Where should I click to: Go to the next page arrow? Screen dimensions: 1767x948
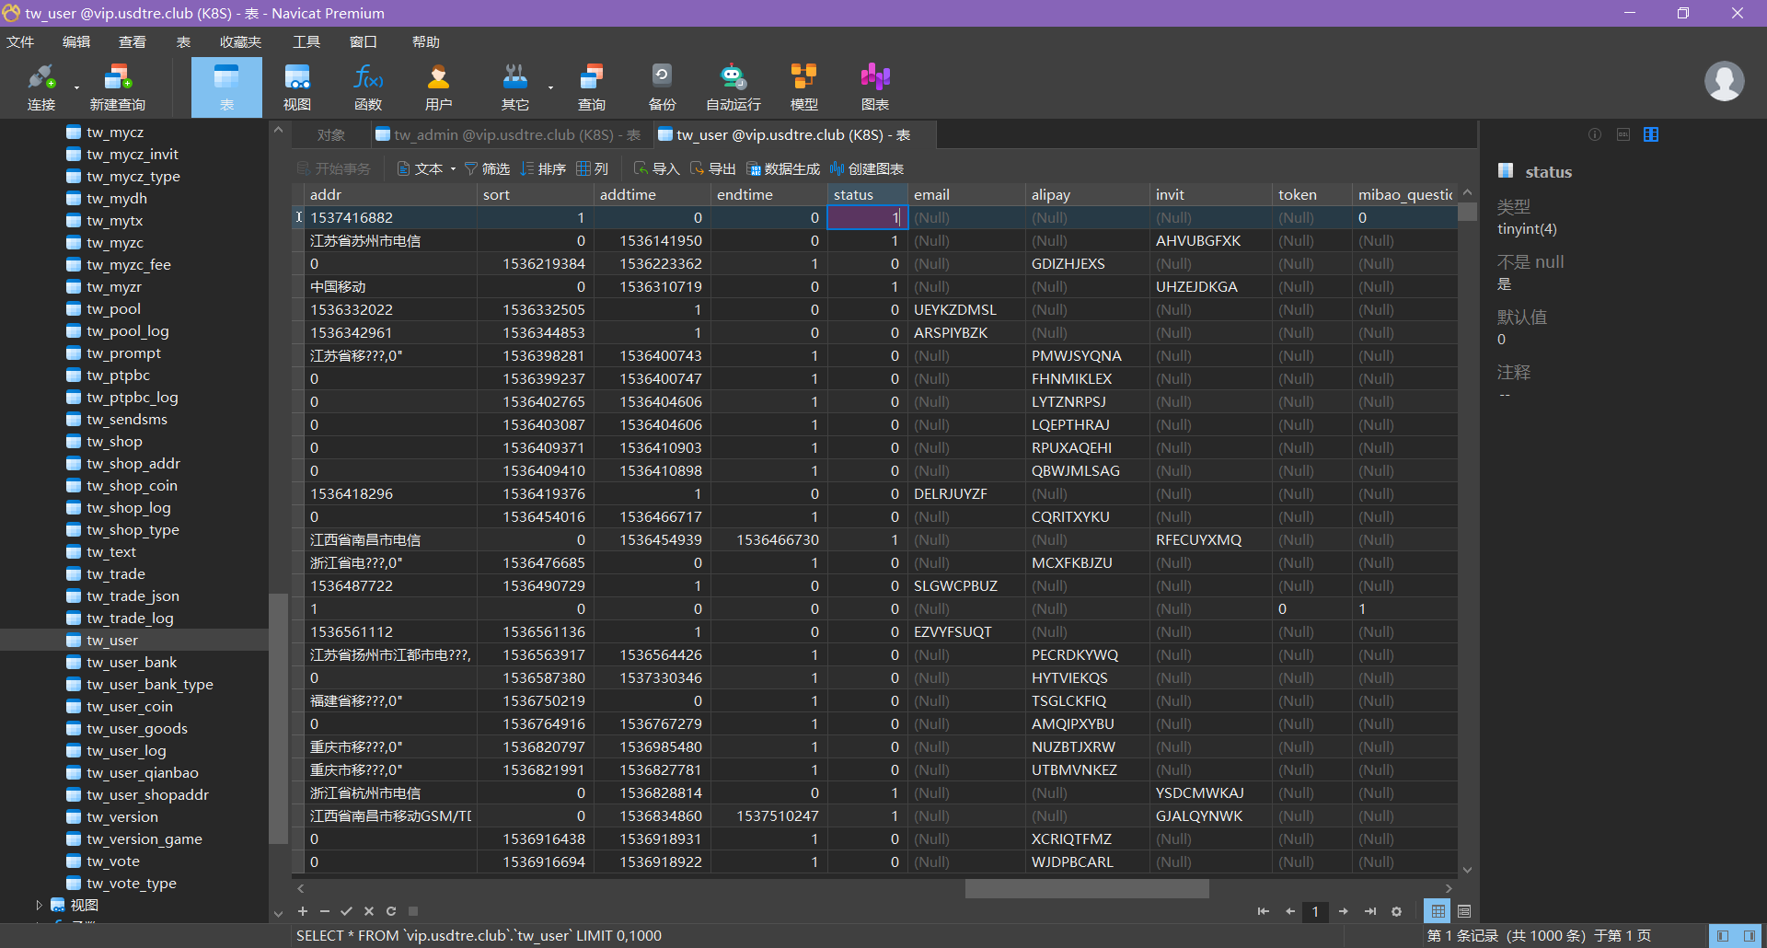(x=1344, y=911)
